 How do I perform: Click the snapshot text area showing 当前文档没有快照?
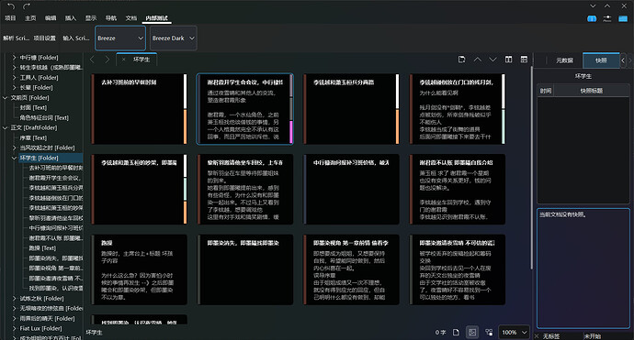click(x=583, y=269)
